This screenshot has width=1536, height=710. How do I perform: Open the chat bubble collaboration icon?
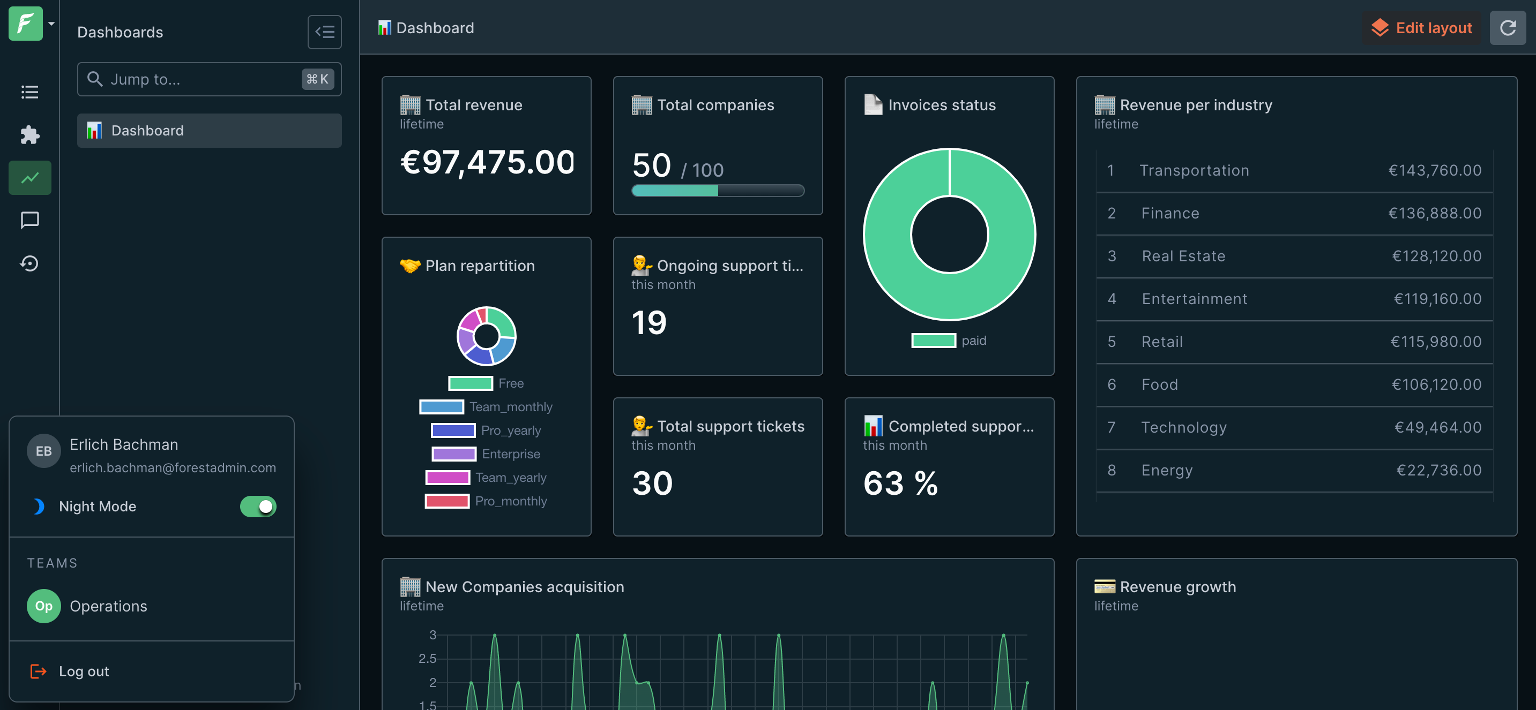coord(29,221)
